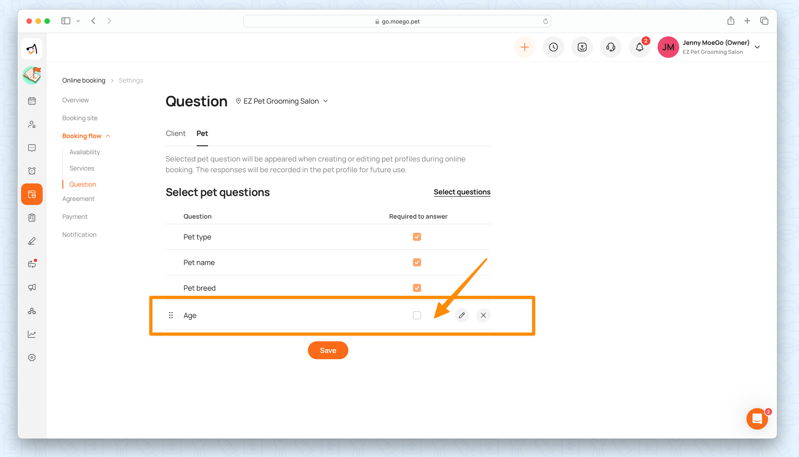799x457 pixels.
Task: Click the Save button
Action: click(328, 350)
